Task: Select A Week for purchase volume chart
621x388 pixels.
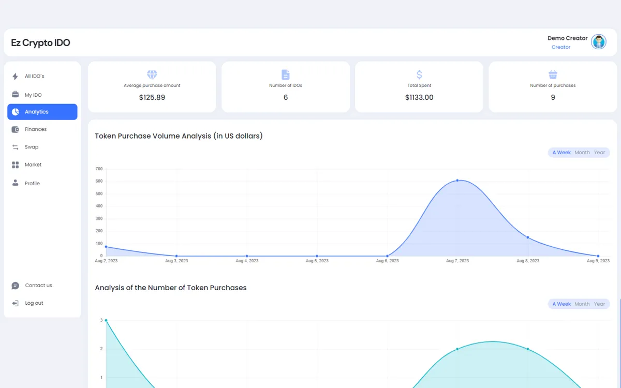Action: pyautogui.click(x=561, y=153)
